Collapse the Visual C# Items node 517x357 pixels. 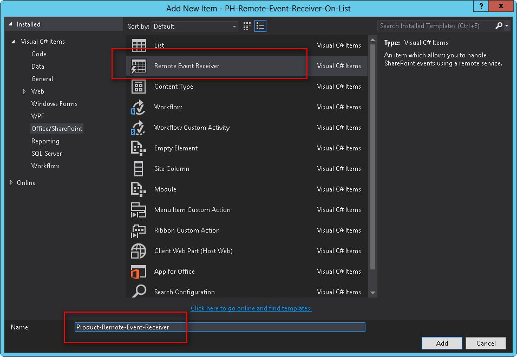(12, 42)
